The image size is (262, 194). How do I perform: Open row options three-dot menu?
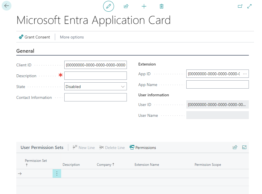point(57,173)
